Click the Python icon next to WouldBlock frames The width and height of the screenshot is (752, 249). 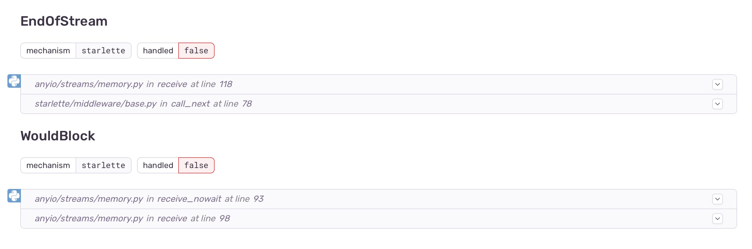[14, 196]
